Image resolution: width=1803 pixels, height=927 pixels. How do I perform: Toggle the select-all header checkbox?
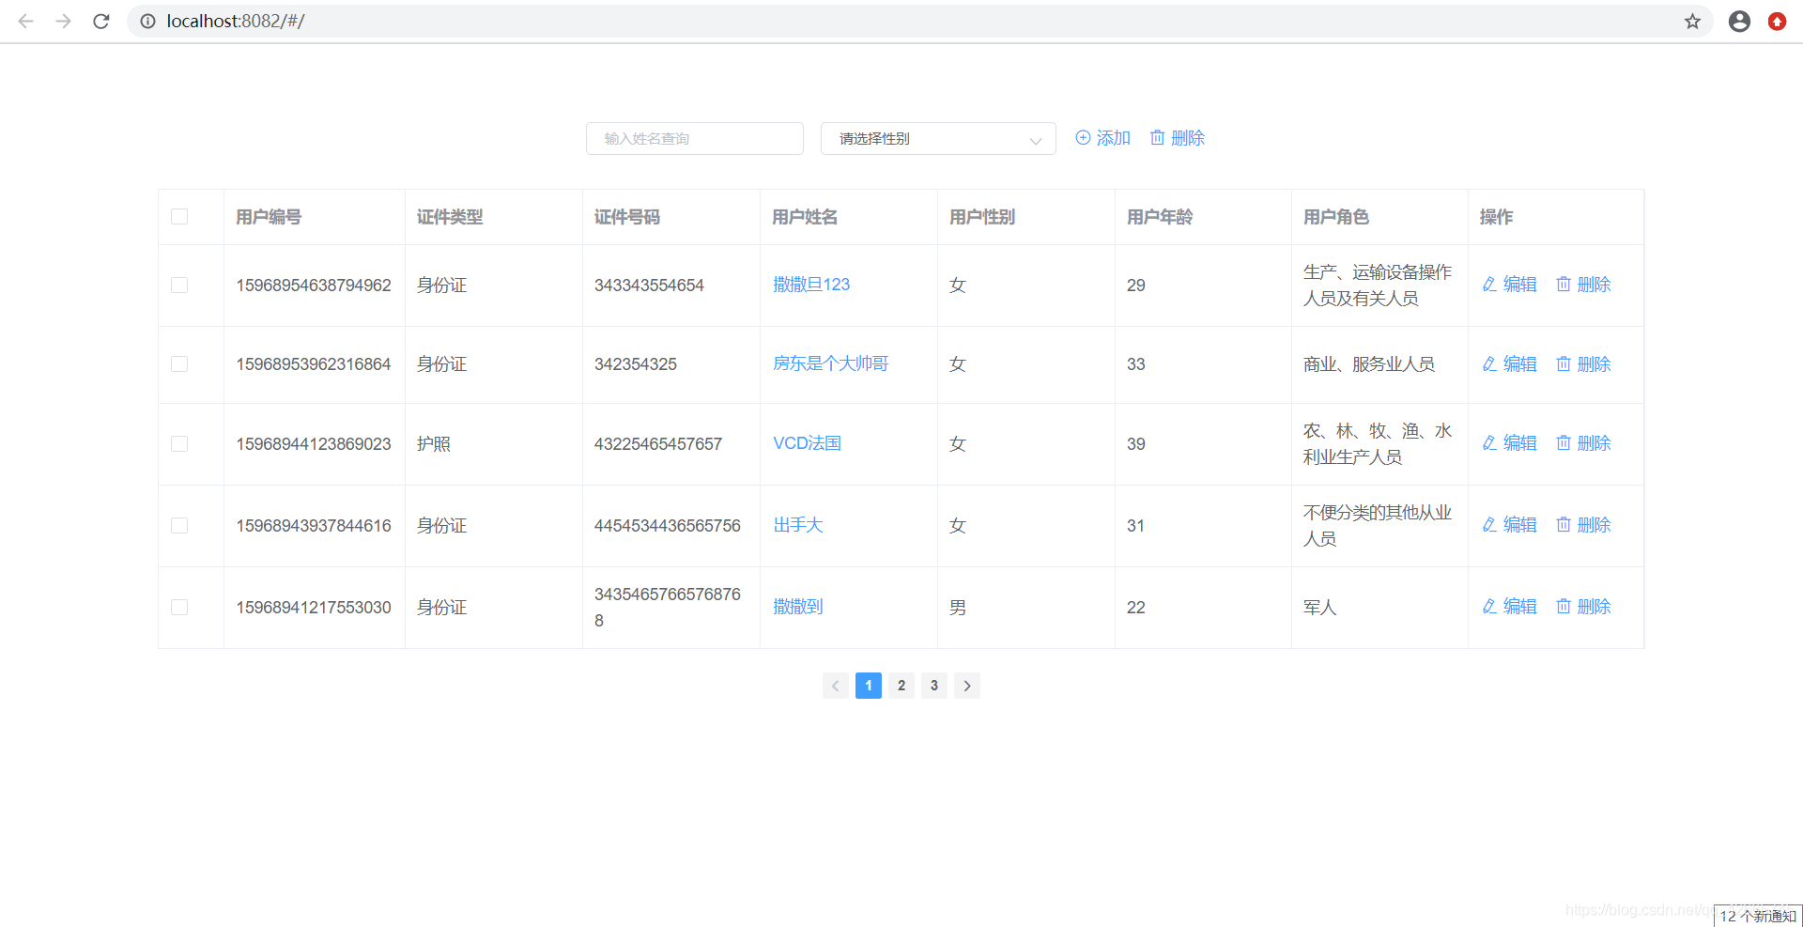click(x=179, y=217)
